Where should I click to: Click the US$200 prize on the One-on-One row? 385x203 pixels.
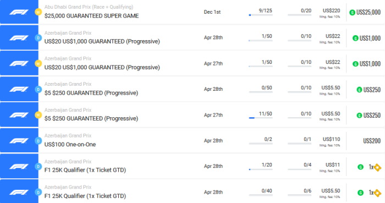pyautogui.click(x=372, y=141)
